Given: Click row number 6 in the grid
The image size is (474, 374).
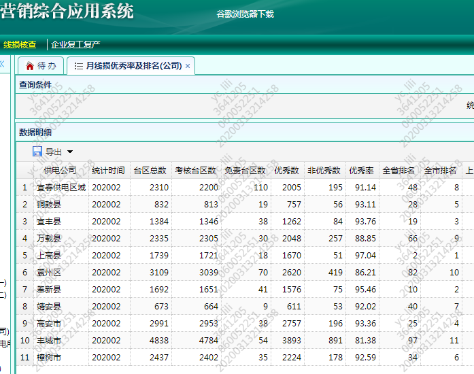Looking at the screenshot, I should [x=24, y=273].
